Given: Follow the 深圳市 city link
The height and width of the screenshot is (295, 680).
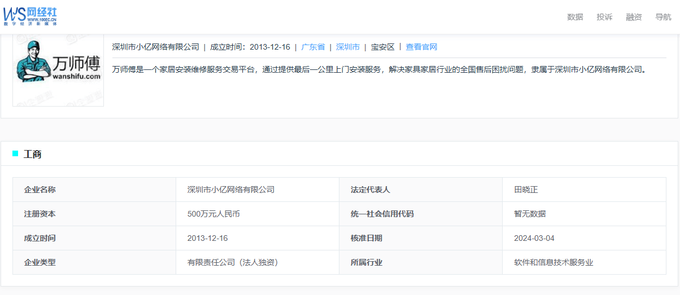Looking at the screenshot, I should [x=348, y=47].
